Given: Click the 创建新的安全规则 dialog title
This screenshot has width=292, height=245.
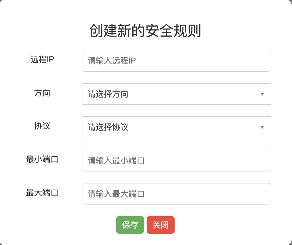Looking at the screenshot, I should click(145, 31).
